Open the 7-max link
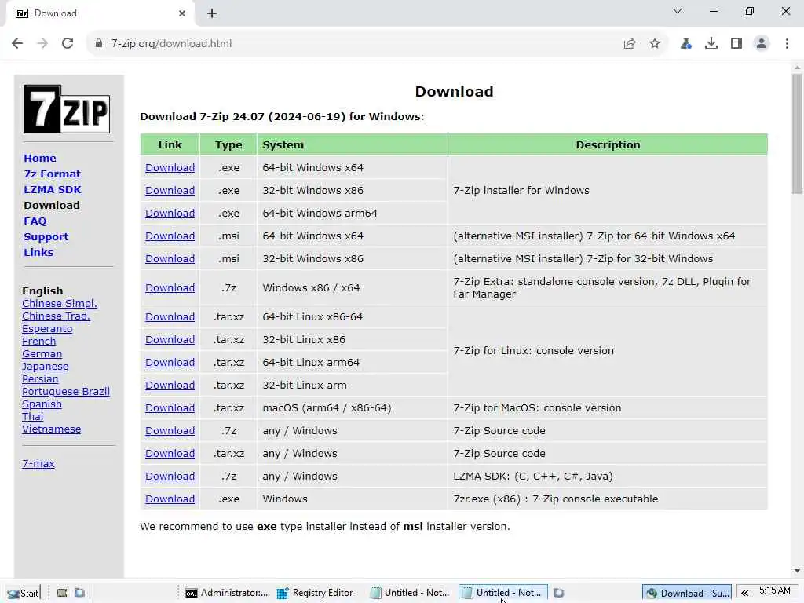804x603 pixels. click(x=38, y=463)
